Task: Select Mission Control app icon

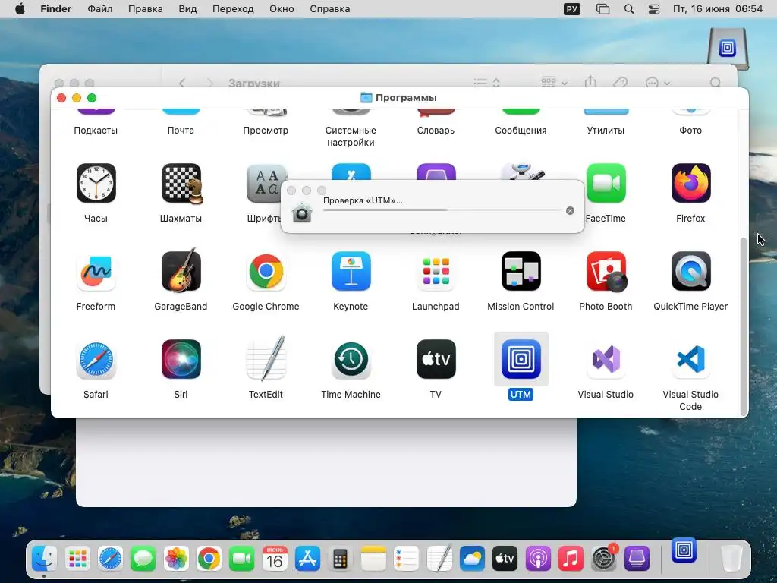Action: 521,271
